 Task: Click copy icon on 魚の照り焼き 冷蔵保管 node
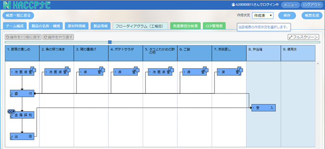pos(68,69)
